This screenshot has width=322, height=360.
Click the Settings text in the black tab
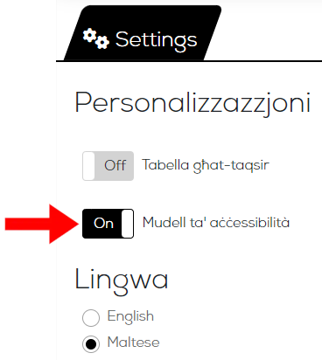coord(156,40)
